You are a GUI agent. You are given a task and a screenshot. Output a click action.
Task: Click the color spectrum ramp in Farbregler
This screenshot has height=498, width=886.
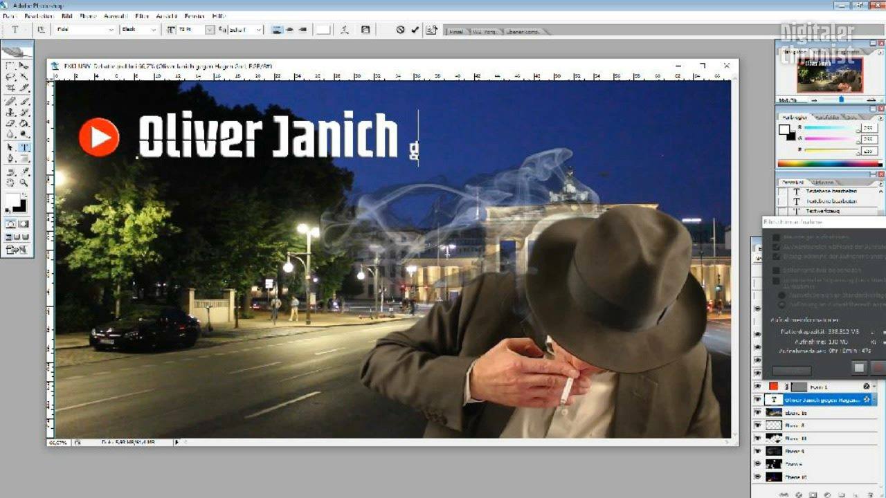tap(830, 164)
